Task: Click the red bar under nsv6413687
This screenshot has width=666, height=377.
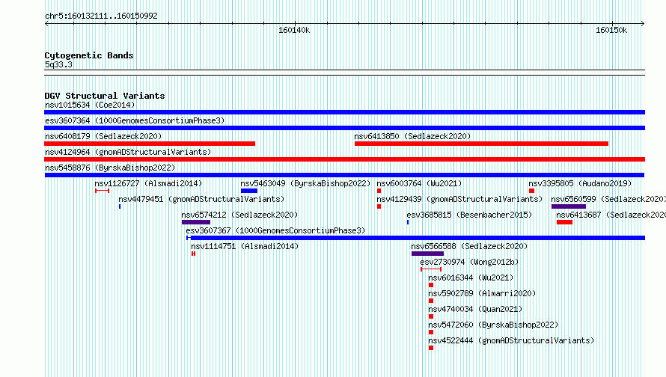Action: click(x=564, y=222)
